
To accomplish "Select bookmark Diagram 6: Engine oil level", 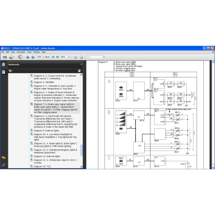I will coord(56,96).
